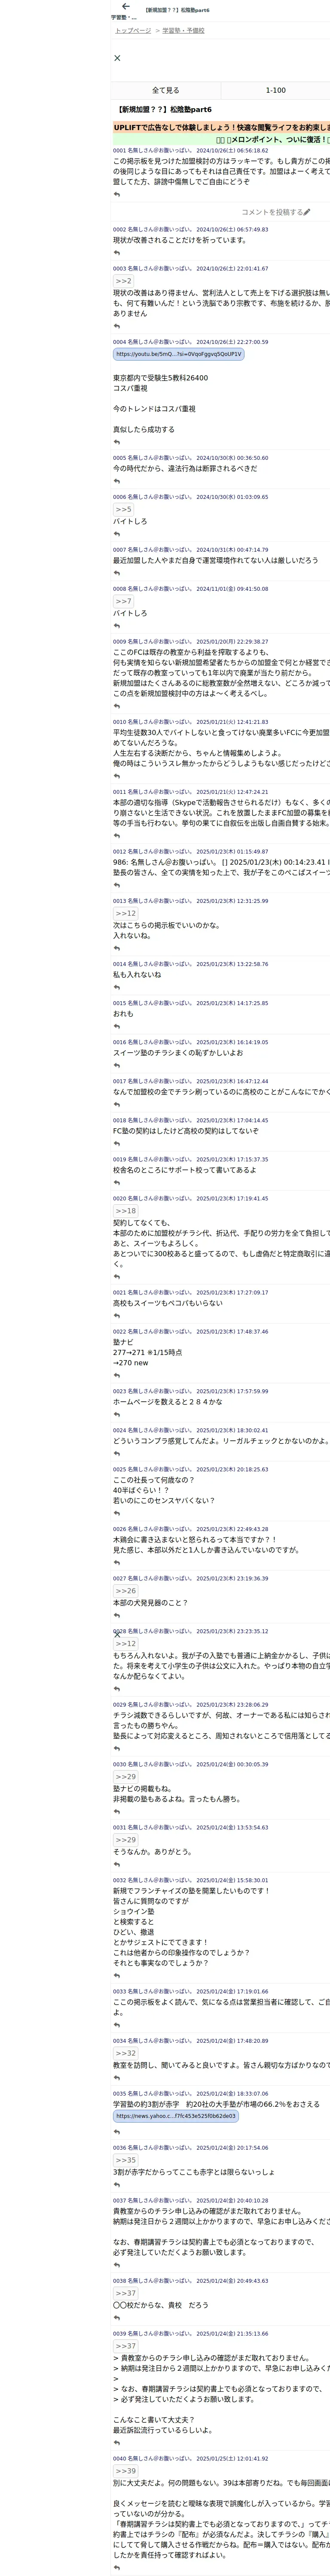The width and height of the screenshot is (330, 2576).
Task: Click コメントを投稿する to post a comment
Action: click(x=271, y=212)
